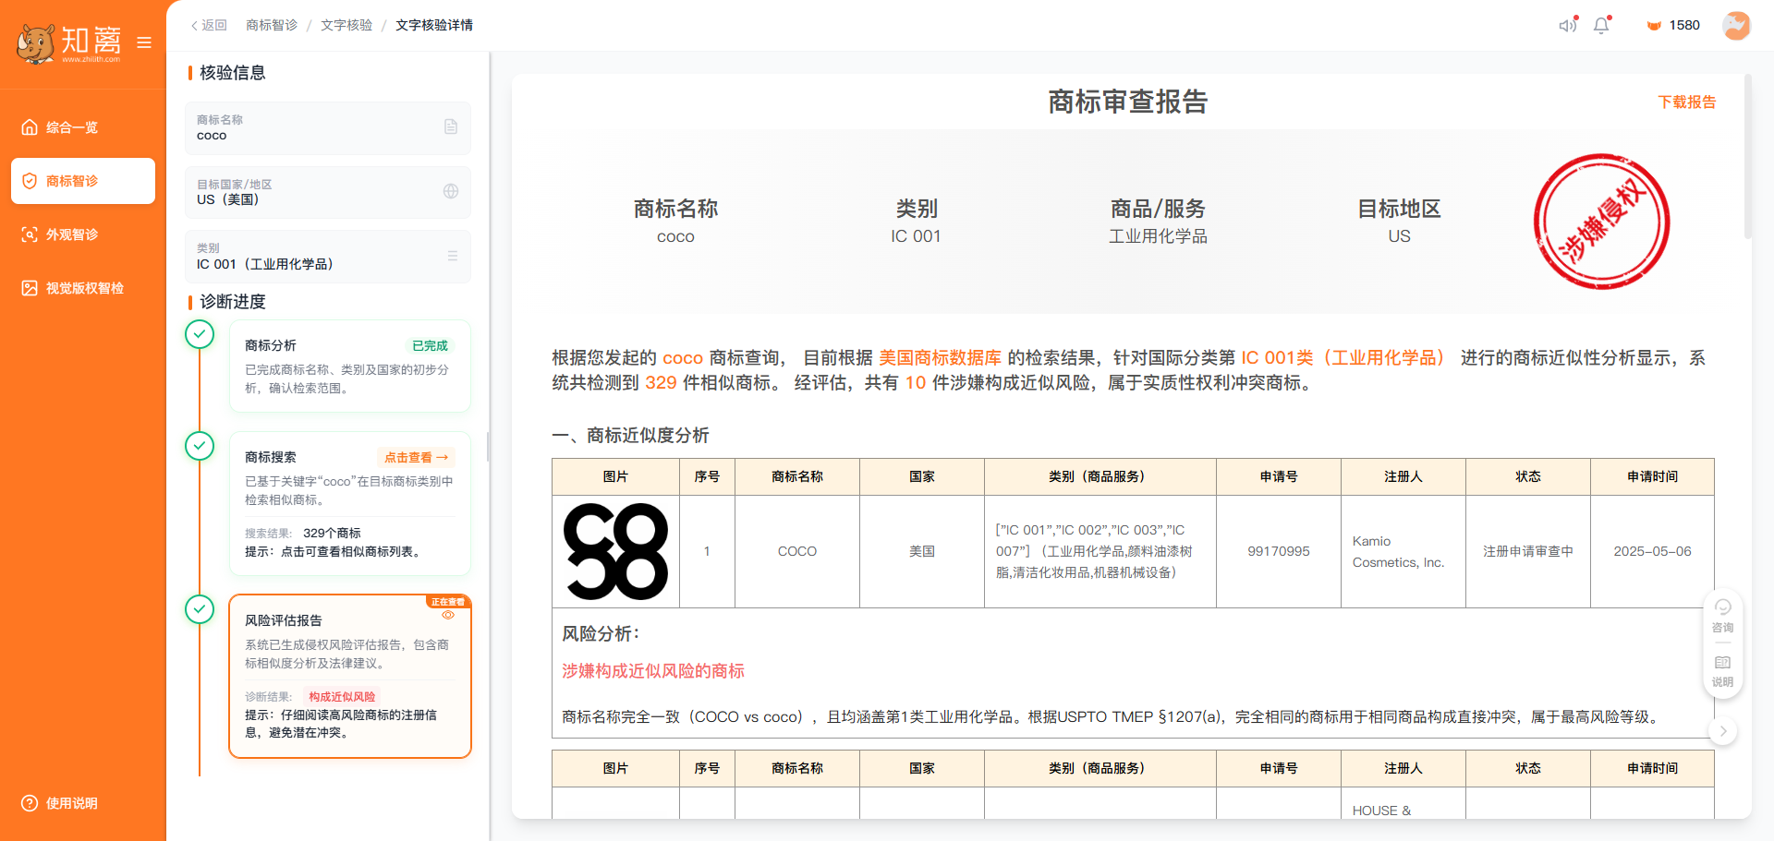
Task: Click the 美国 country cell
Action: coord(922,551)
